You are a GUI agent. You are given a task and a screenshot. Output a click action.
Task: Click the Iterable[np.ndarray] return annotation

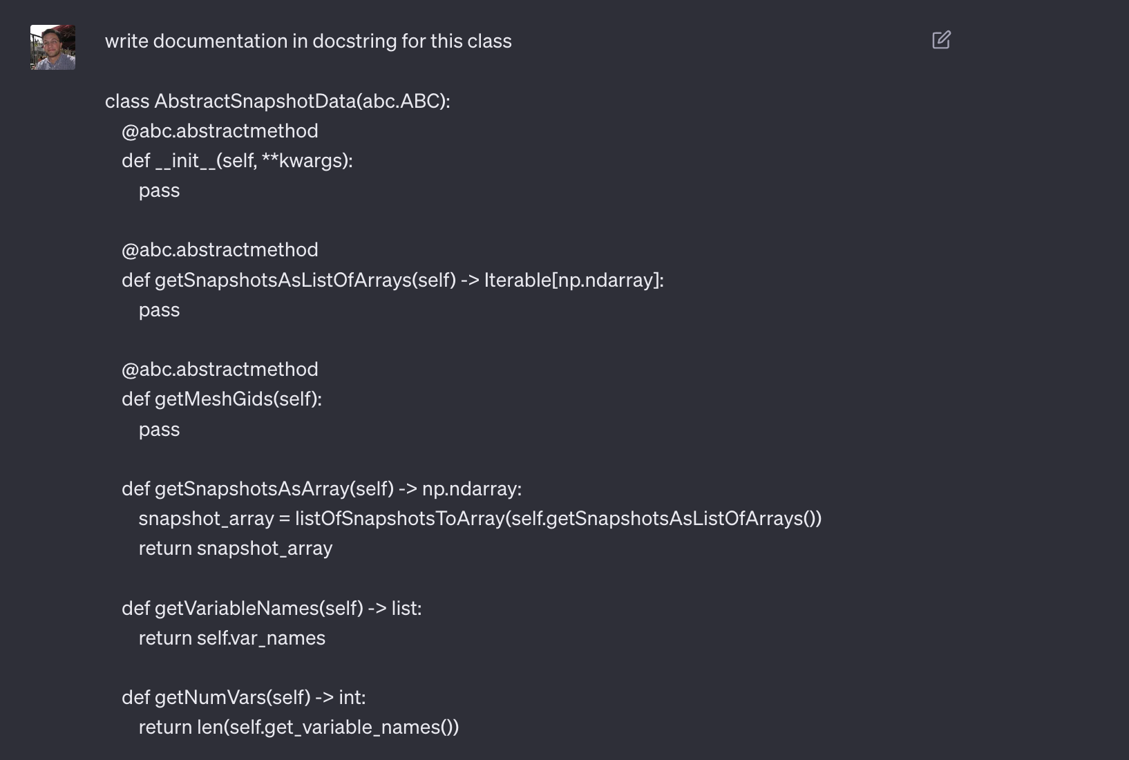tap(573, 281)
